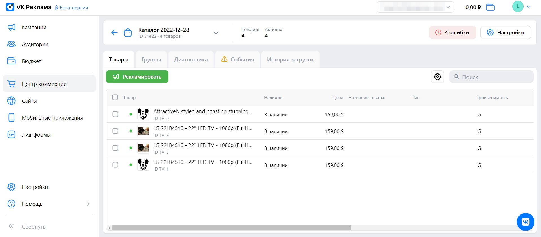This screenshot has height=237, width=541.
Task: Expand the user profile menu chevron
Action: point(528,7)
